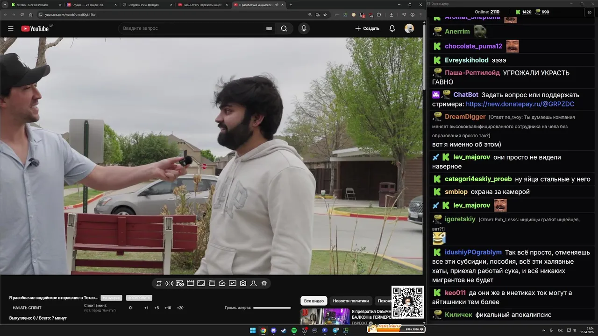Click the speedometer playback speed icon
The image size is (598, 336).
coord(222,283)
